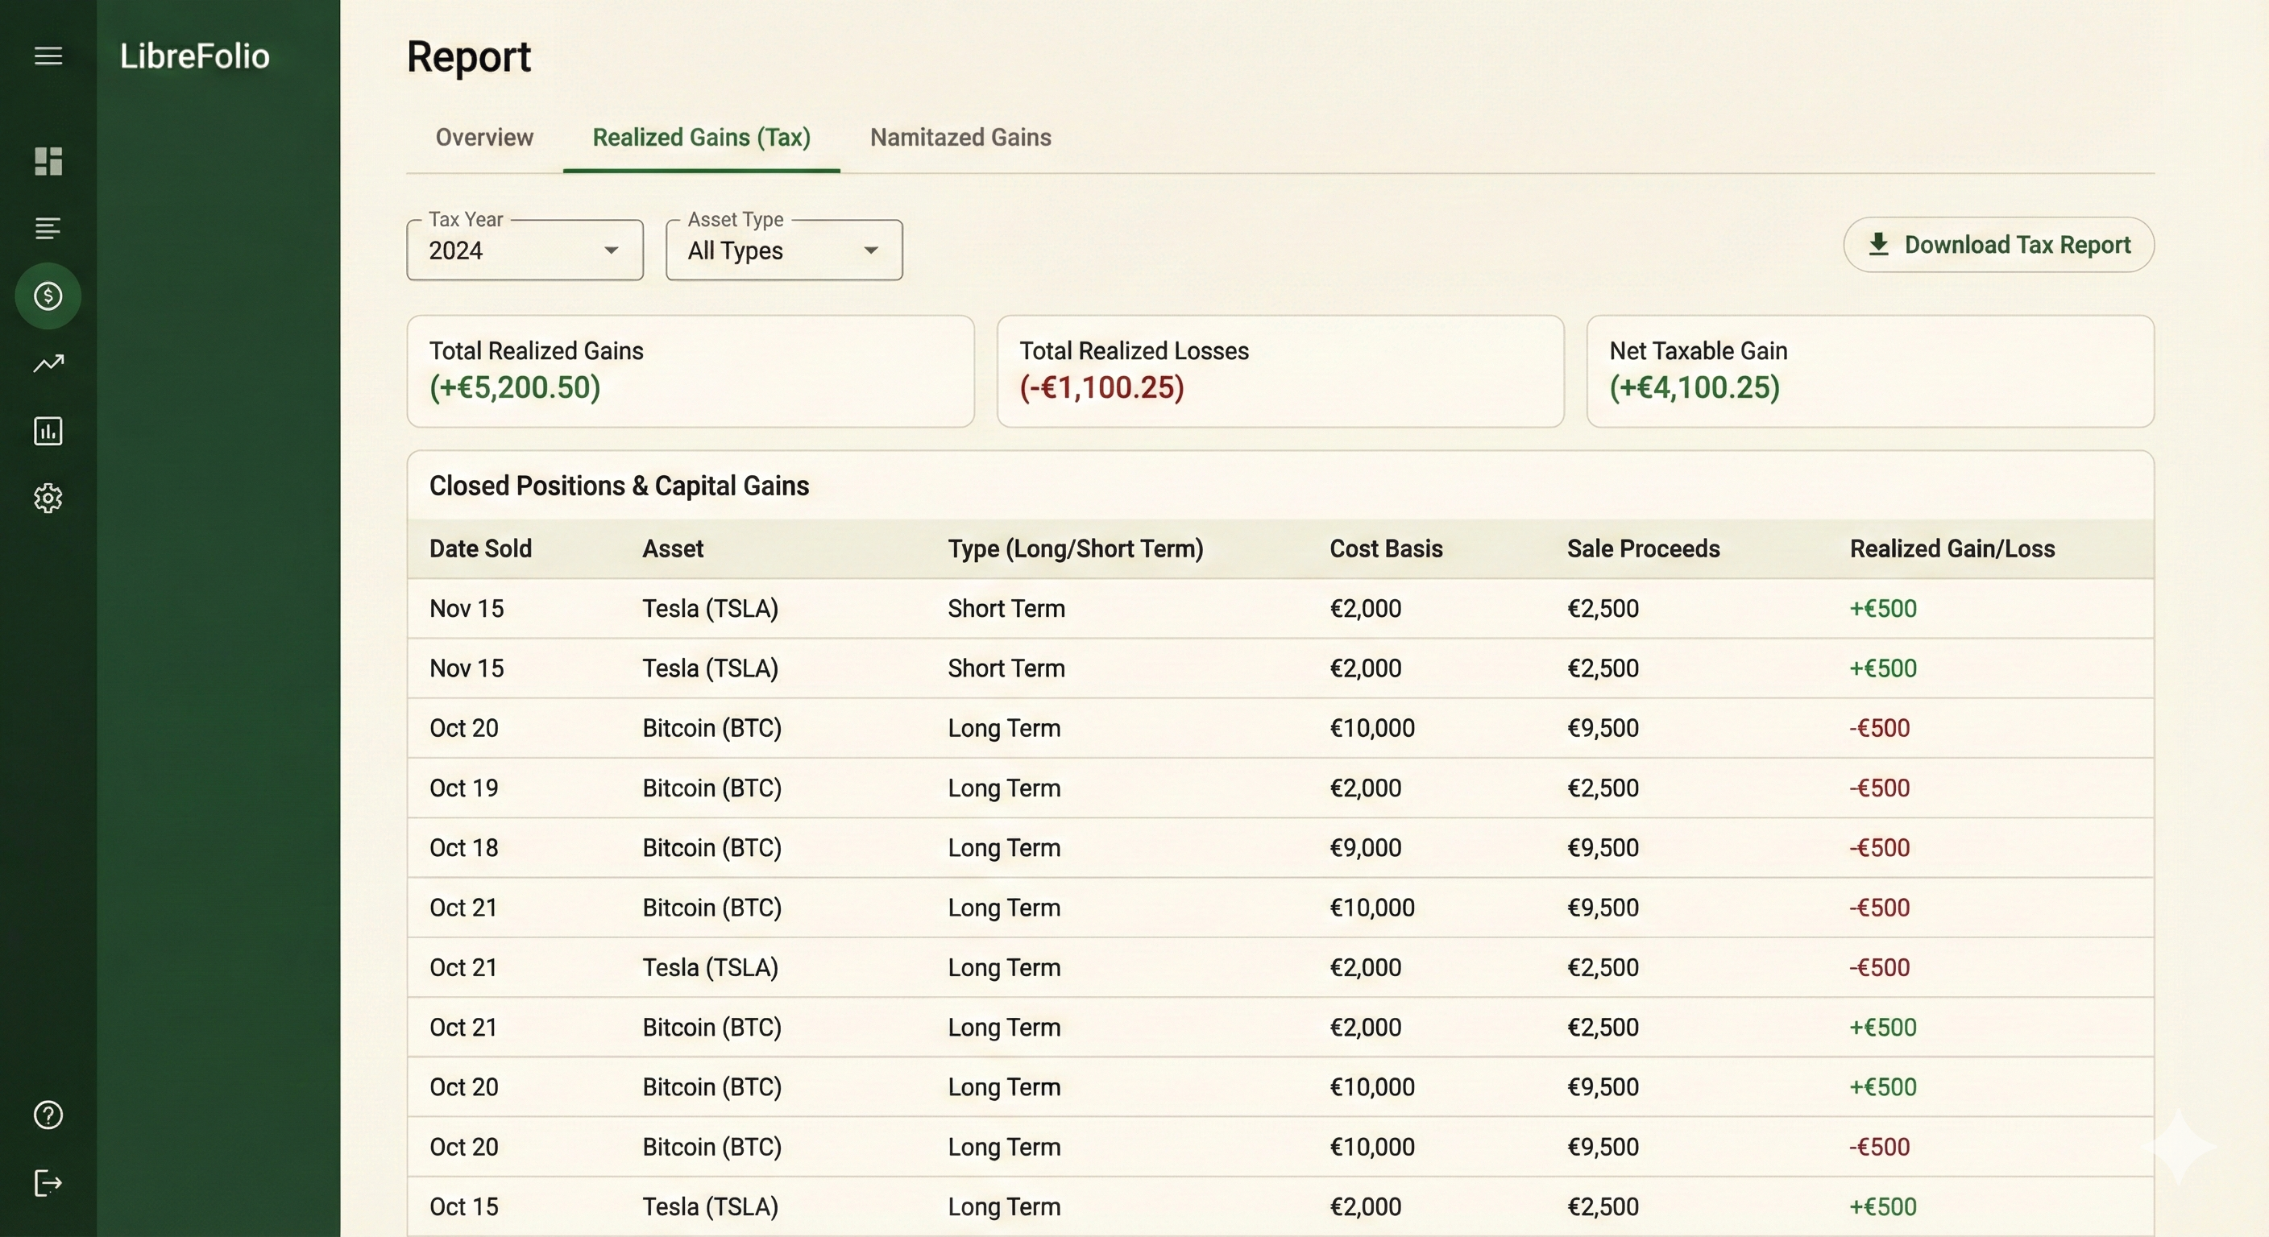This screenshot has height=1237, width=2269.
Task: Select the Realized Gains (Tax) tab
Action: (701, 138)
